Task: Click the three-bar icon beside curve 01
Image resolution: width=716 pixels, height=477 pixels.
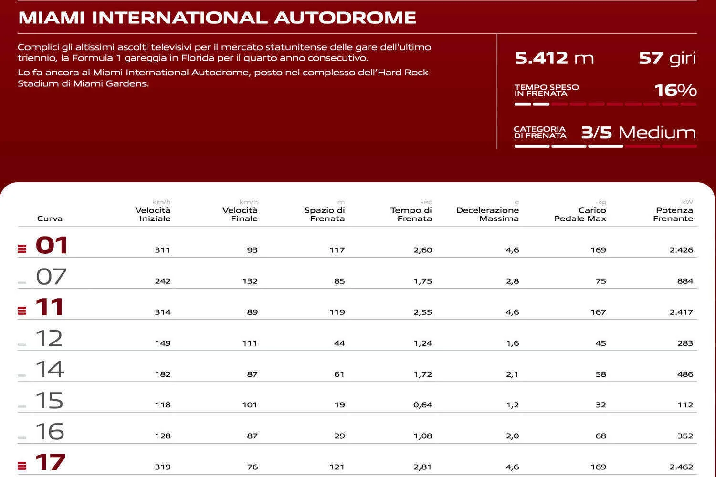Action: [x=22, y=249]
